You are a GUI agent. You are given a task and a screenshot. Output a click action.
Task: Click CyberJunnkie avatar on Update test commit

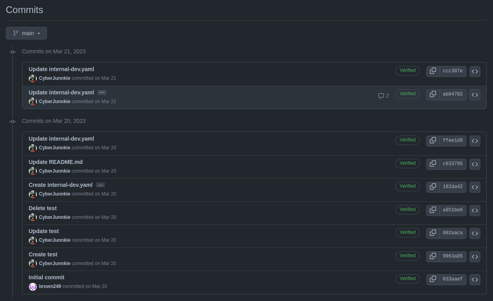(x=33, y=240)
